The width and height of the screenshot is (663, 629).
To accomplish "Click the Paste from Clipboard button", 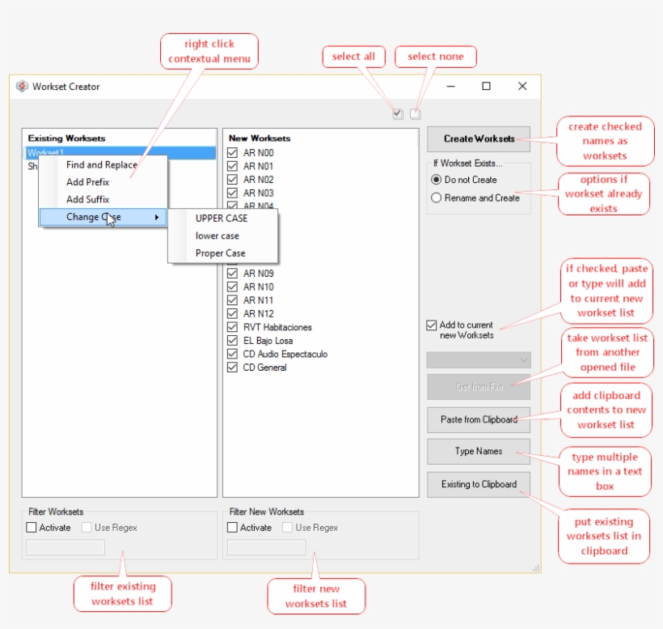I will (x=478, y=419).
